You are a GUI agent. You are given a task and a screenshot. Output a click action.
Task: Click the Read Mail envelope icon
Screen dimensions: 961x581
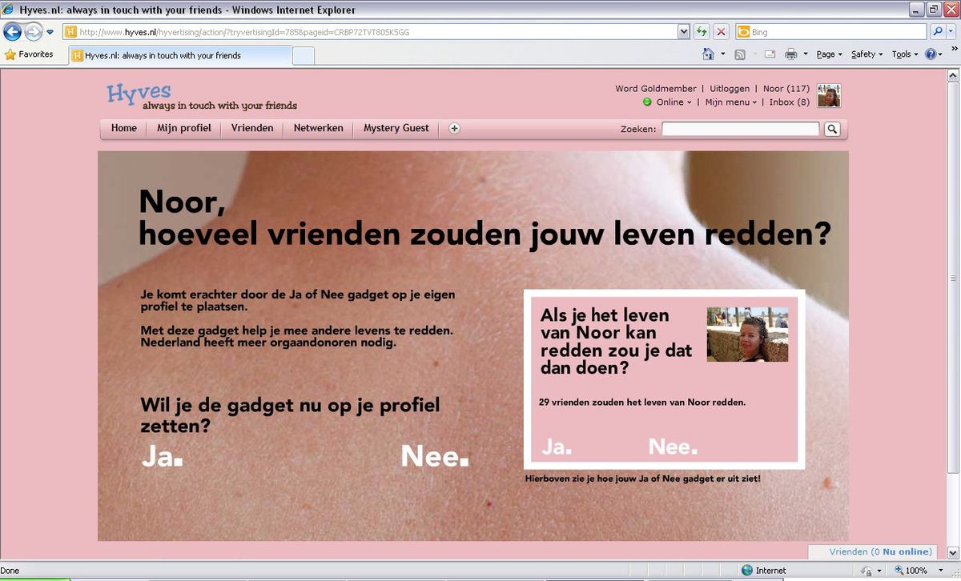[x=770, y=54]
